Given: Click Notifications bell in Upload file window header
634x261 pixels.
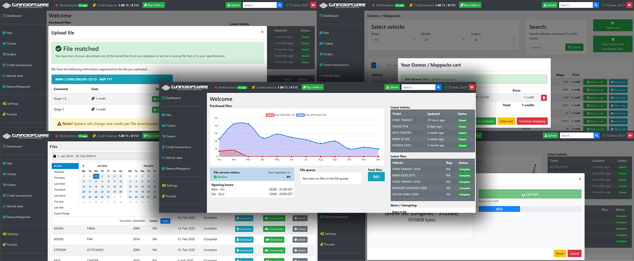Looking at the screenshot, I should [x=57, y=5].
